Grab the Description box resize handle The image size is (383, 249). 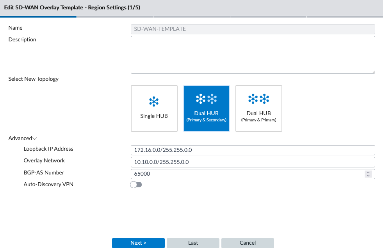click(373, 72)
